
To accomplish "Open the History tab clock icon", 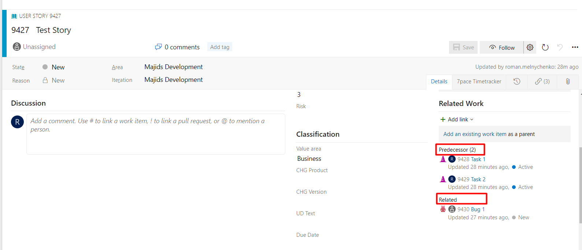I will point(517,82).
